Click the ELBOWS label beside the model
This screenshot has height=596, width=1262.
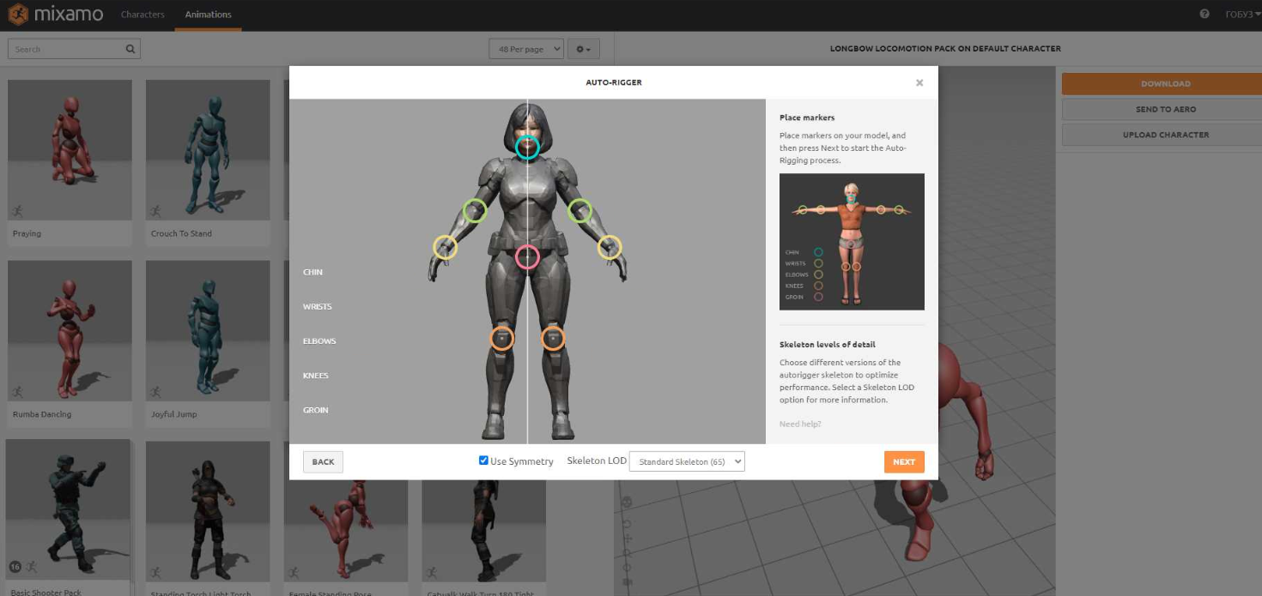point(319,341)
